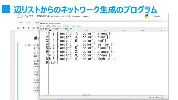Find previous with middle TeraPad magnifier icon
This screenshot has width=178, height=100.
pos(68,29)
